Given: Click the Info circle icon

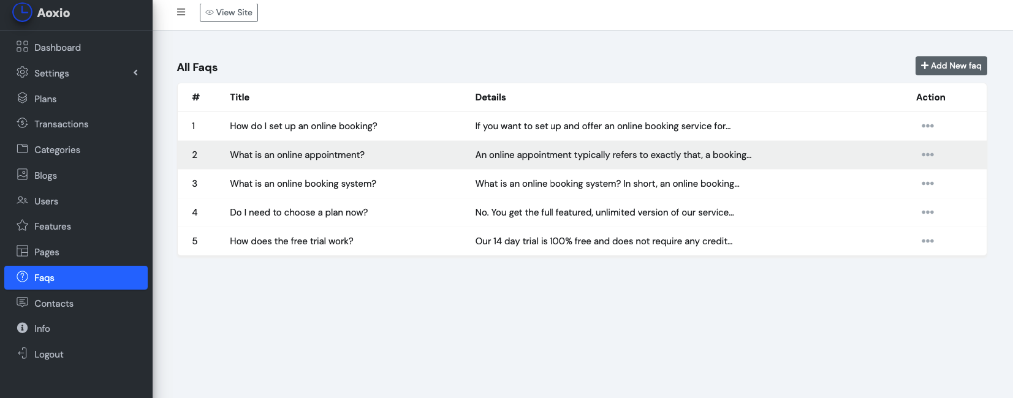Looking at the screenshot, I should tap(23, 328).
